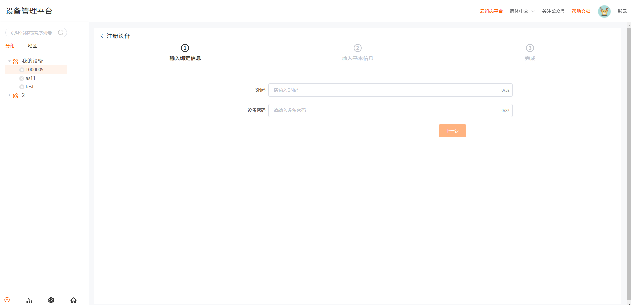Select step 3 完成
Screen dimensions: 631x305
click(x=530, y=53)
